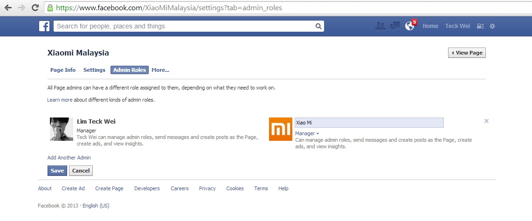Open the notifications globe icon
The height and width of the screenshot is (221, 532).
pyautogui.click(x=409, y=26)
